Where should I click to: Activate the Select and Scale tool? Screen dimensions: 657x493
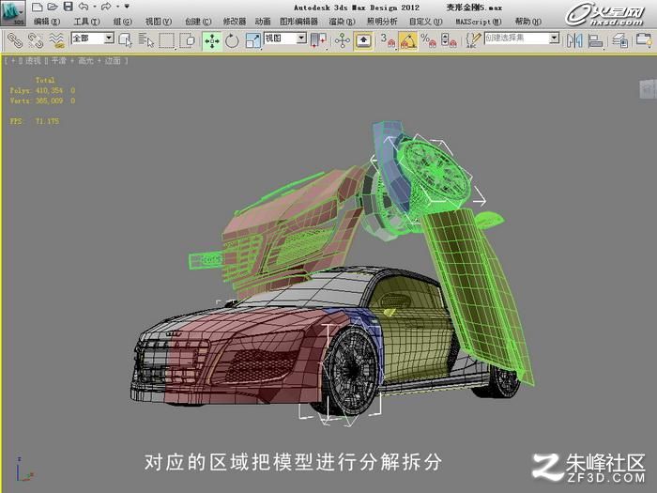coord(252,40)
